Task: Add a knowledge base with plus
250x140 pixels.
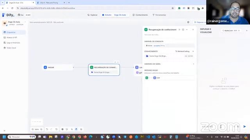Action: pos(193,51)
